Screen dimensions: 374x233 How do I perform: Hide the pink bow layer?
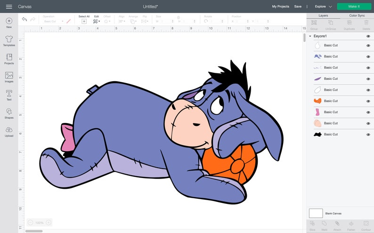(x=368, y=112)
